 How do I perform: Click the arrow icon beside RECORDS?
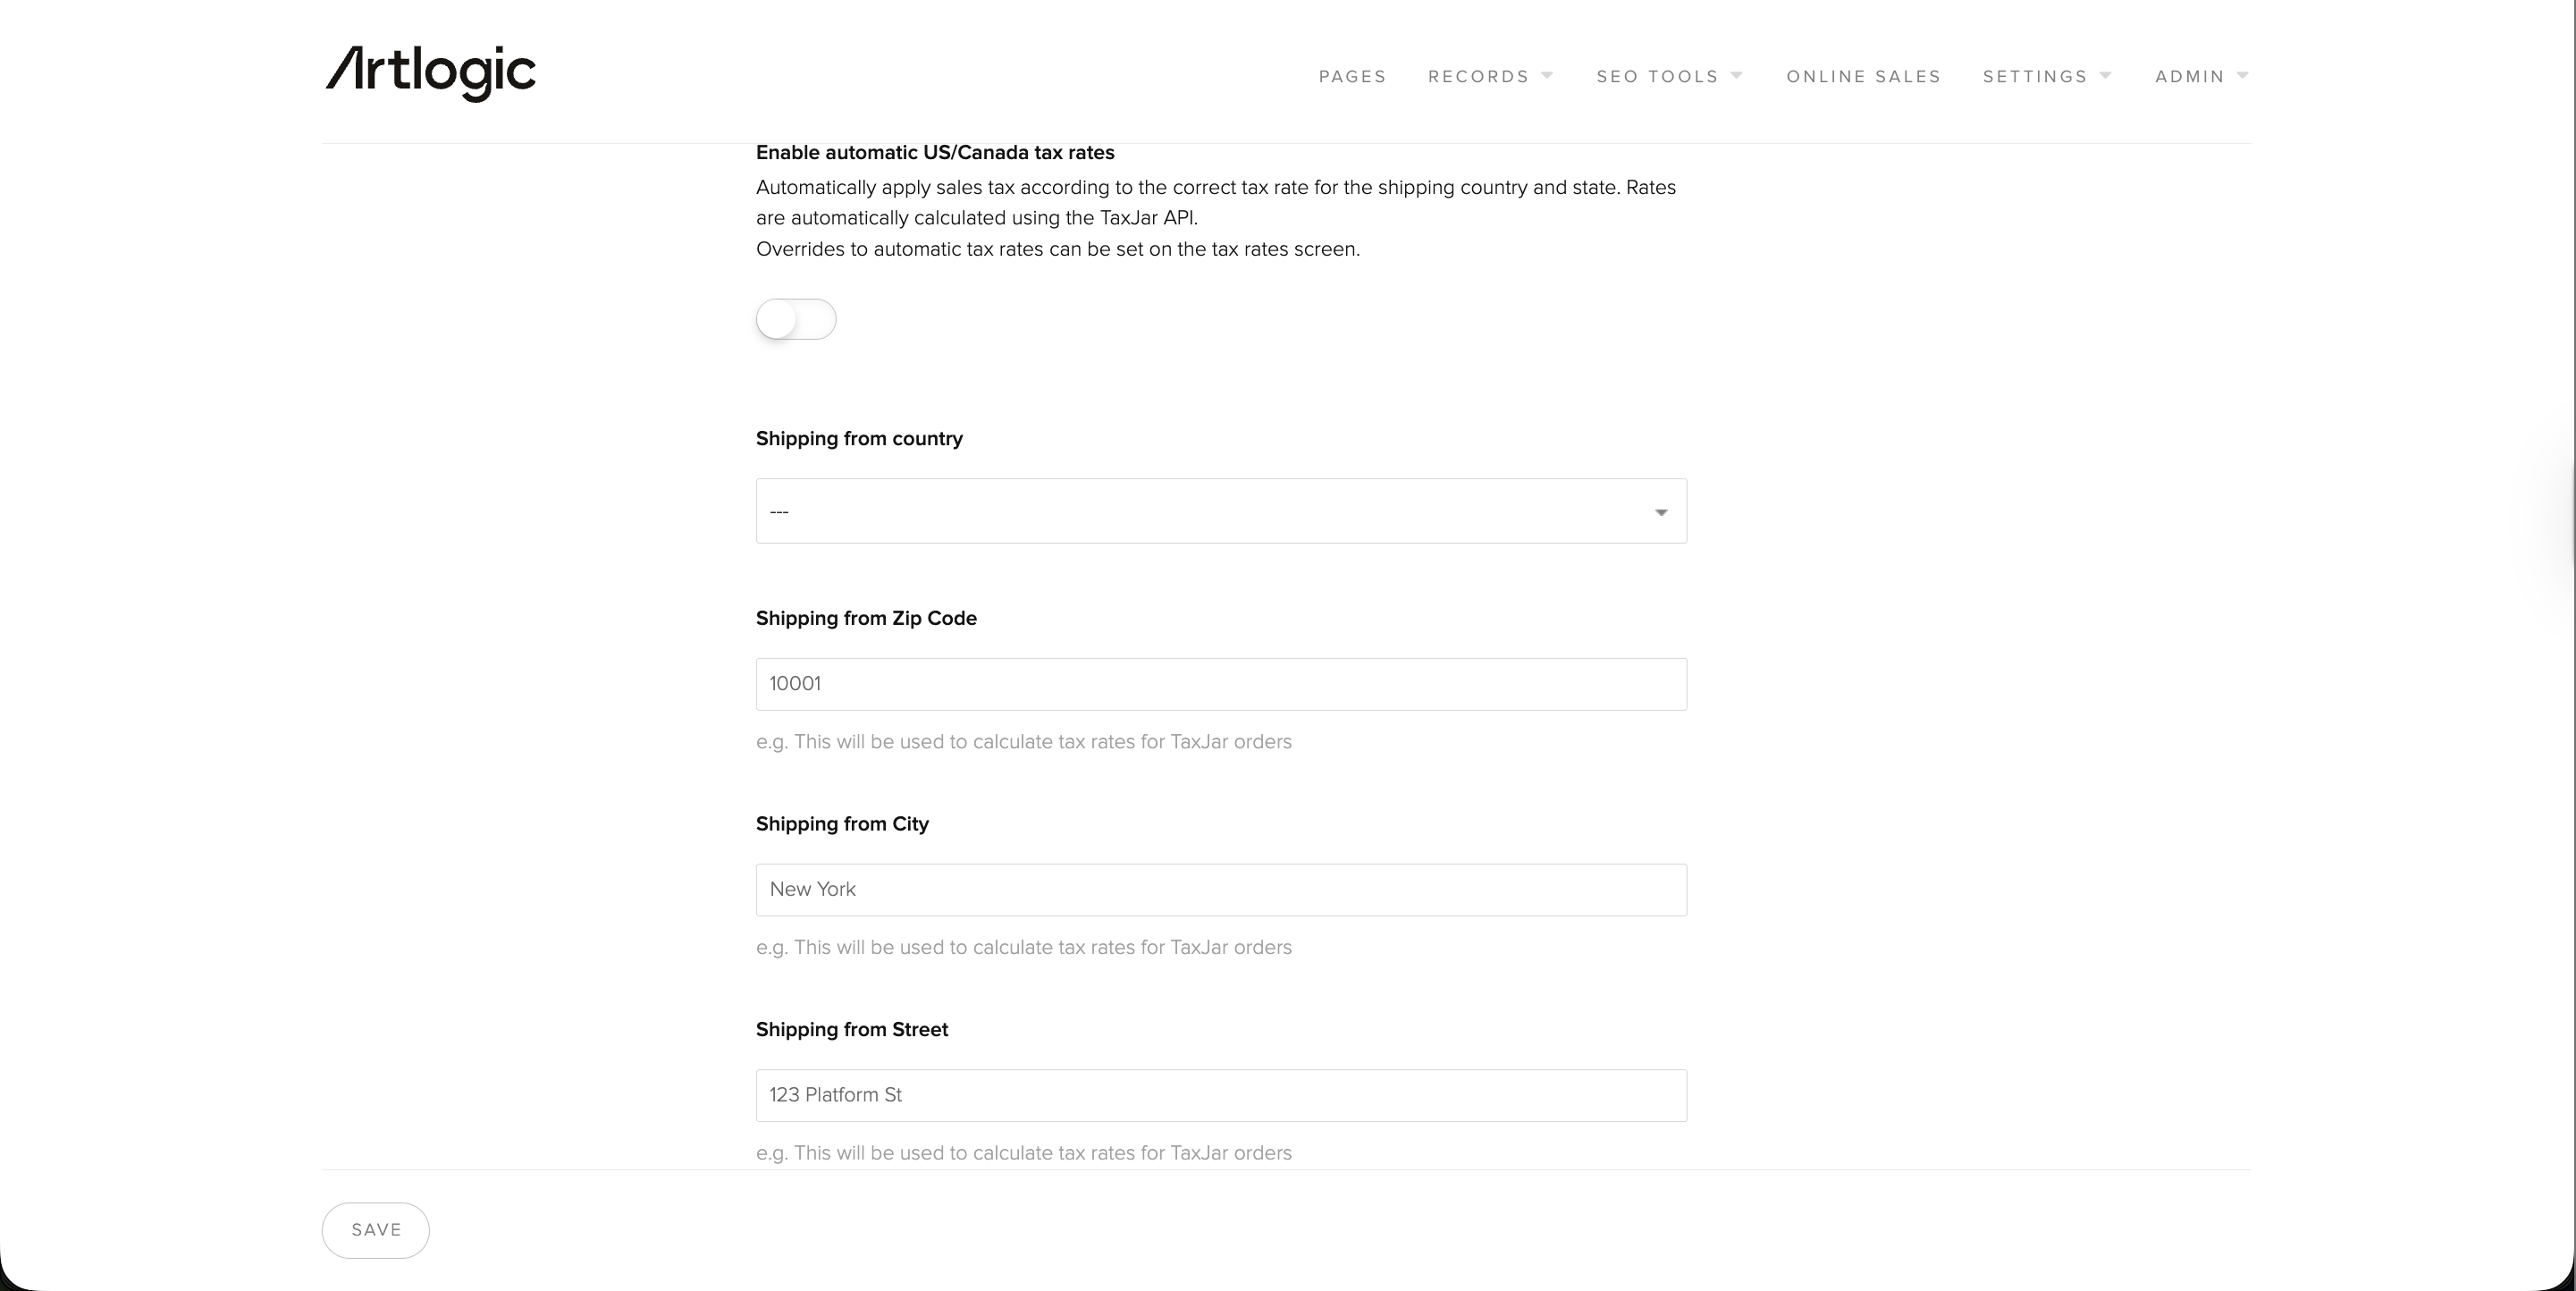[1547, 76]
